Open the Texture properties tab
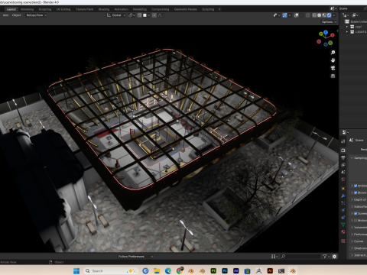 point(343,241)
